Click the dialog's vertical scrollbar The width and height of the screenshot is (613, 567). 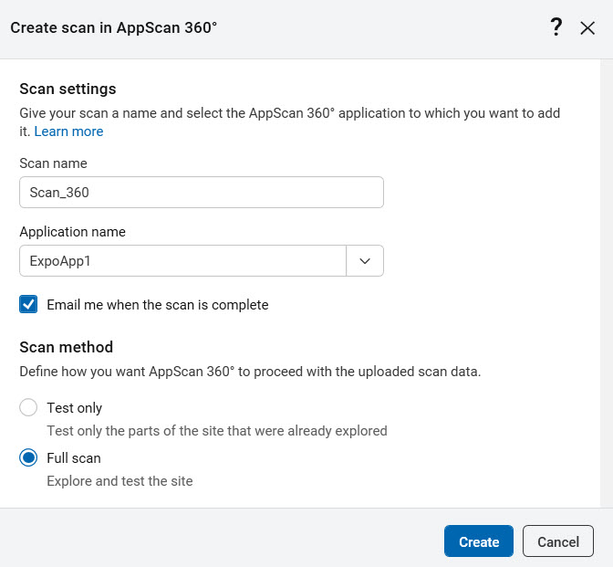[606, 274]
